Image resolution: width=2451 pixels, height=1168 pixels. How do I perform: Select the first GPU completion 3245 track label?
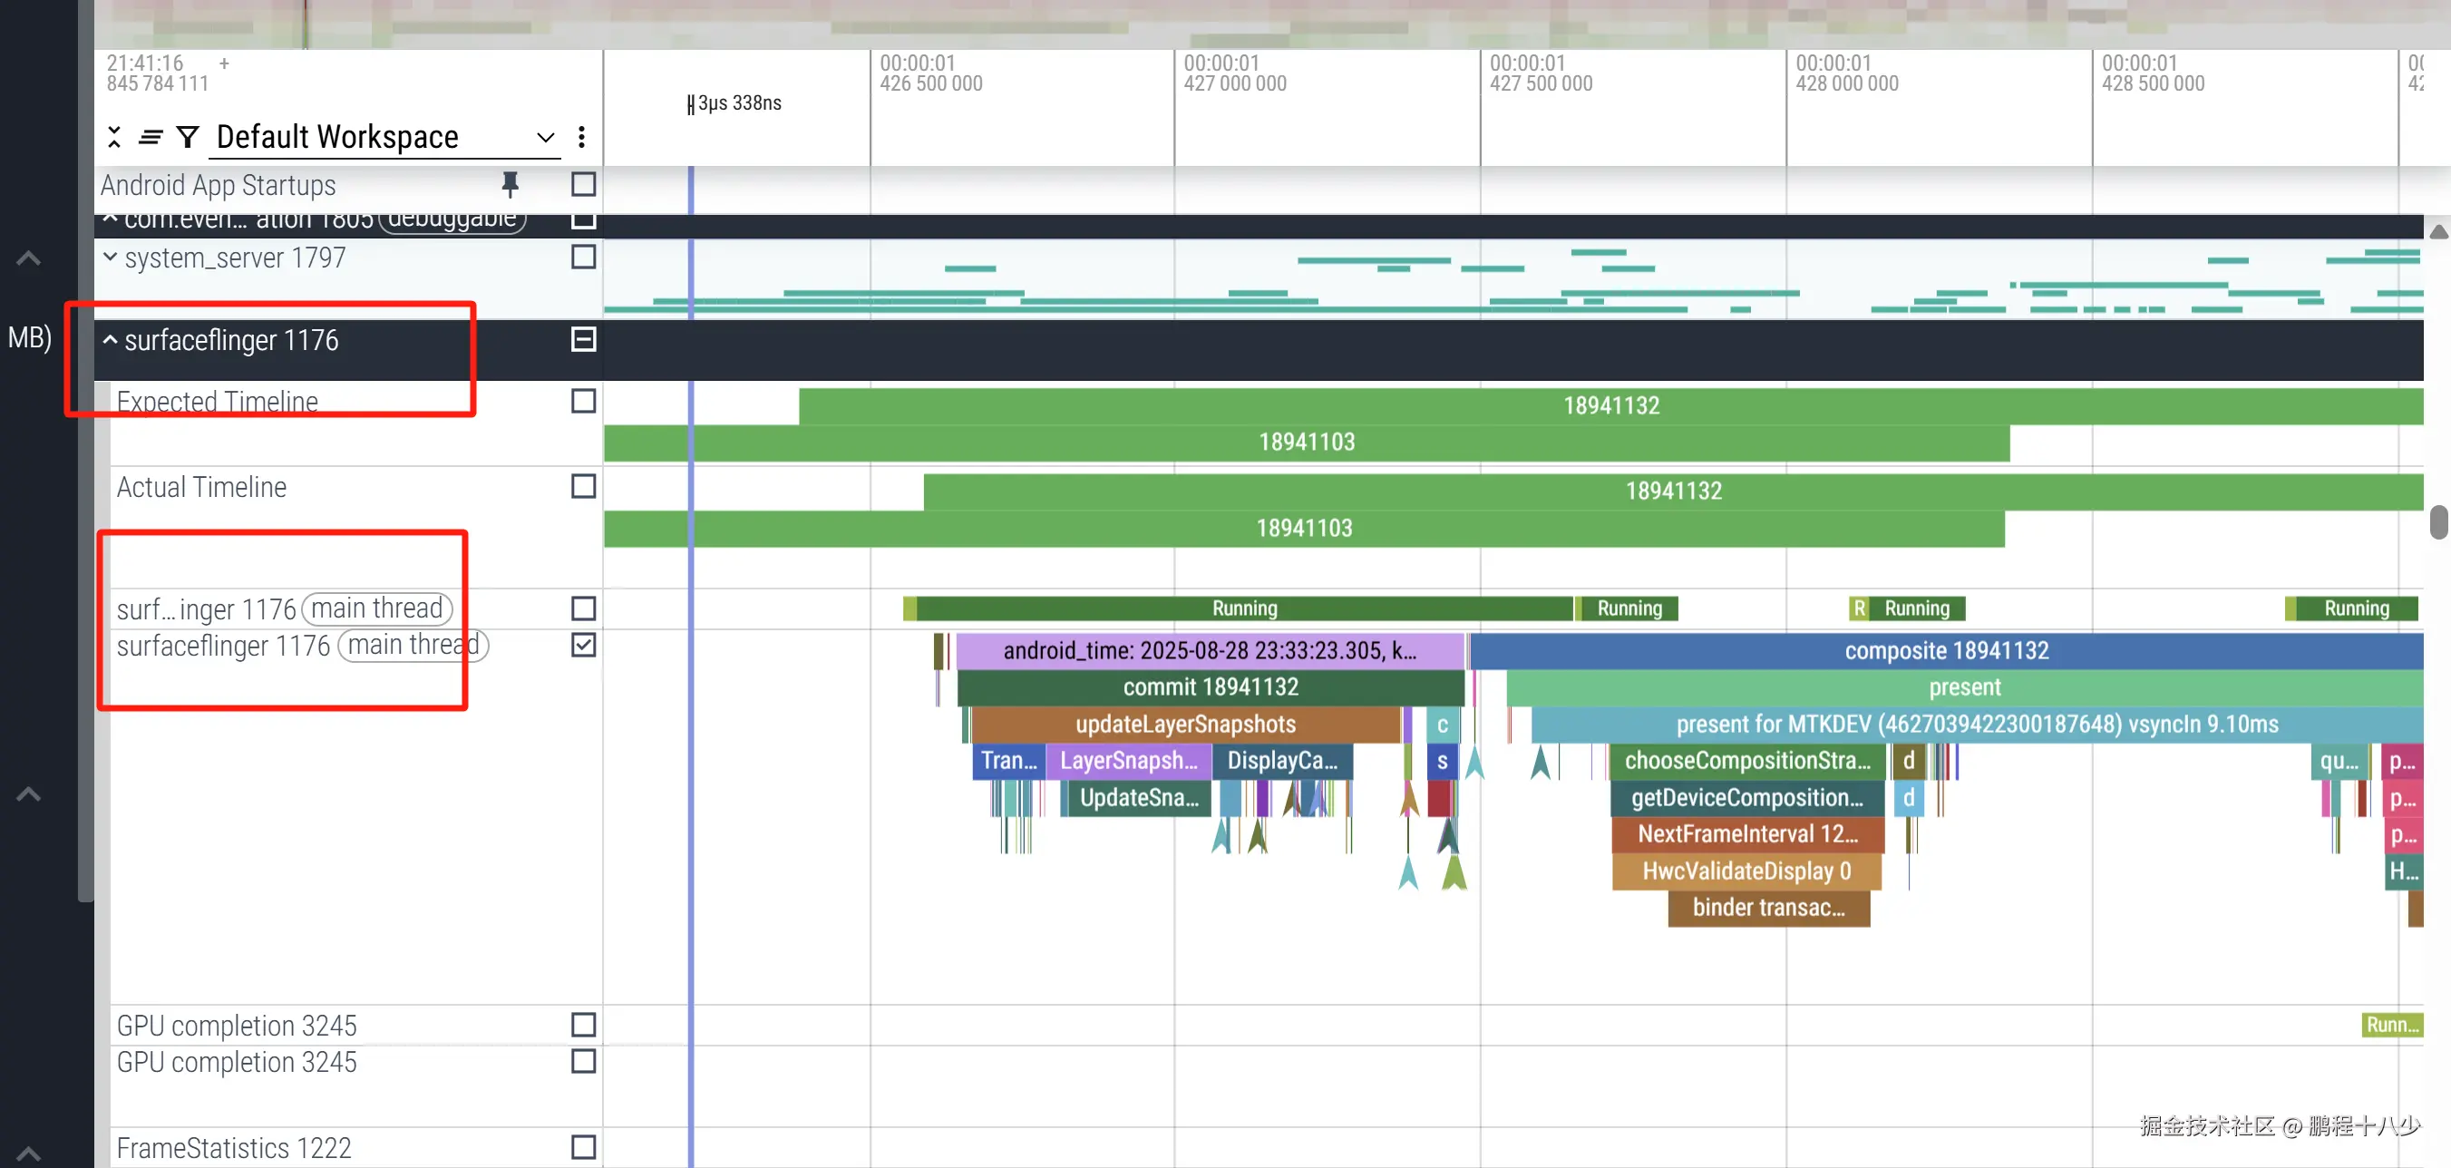[x=236, y=1026]
